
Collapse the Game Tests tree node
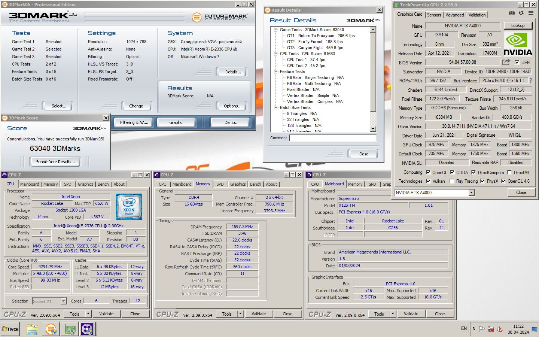[x=276, y=30]
